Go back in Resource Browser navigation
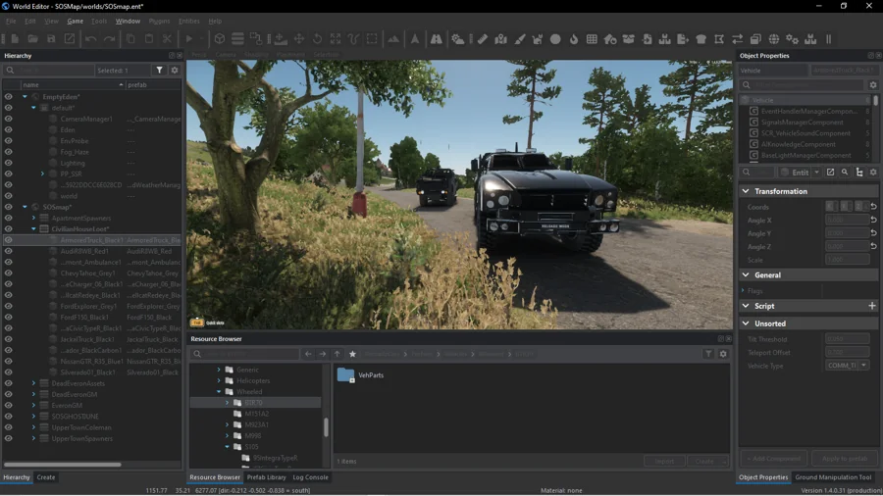 pos(308,354)
